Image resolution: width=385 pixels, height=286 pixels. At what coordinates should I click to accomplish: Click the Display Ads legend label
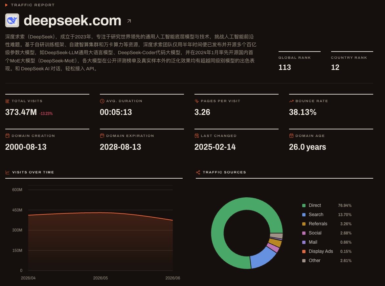pos(321,252)
